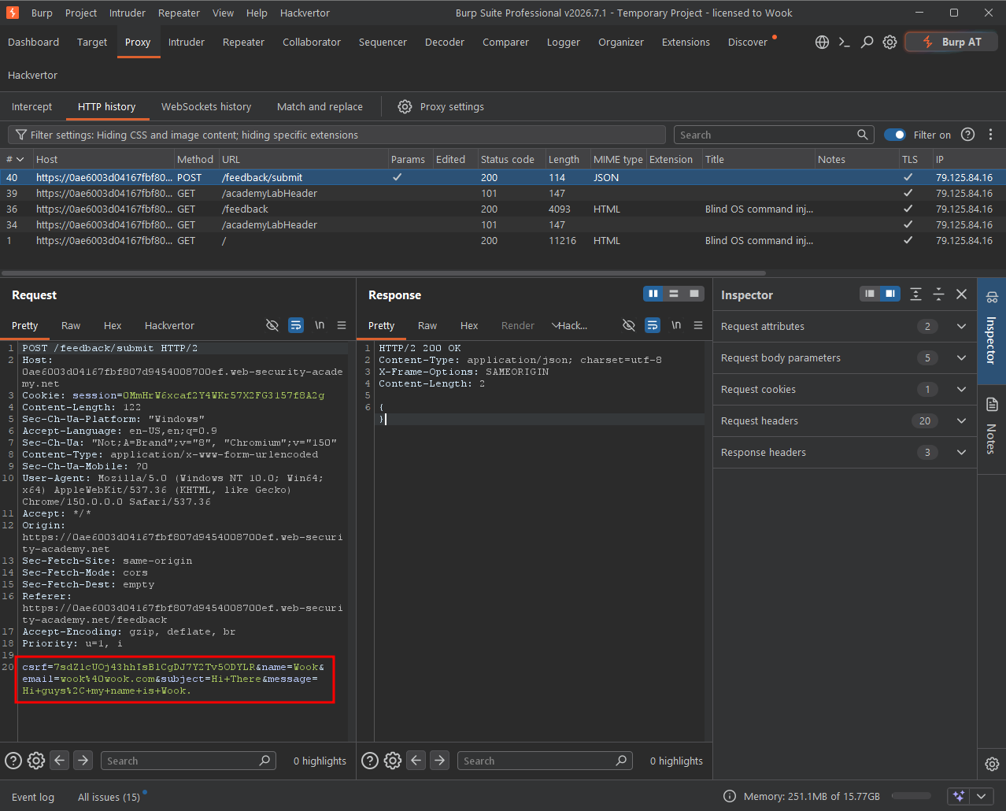Toggle the Filter on switch

point(895,135)
